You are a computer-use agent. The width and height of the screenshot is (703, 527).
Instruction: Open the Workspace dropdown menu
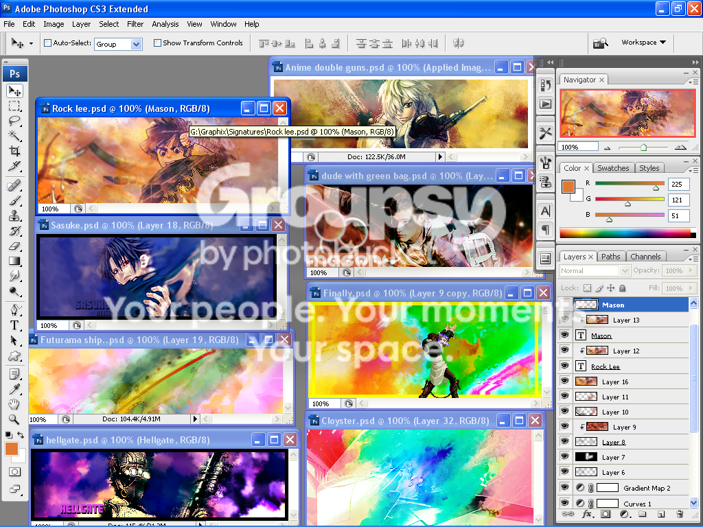(x=643, y=42)
